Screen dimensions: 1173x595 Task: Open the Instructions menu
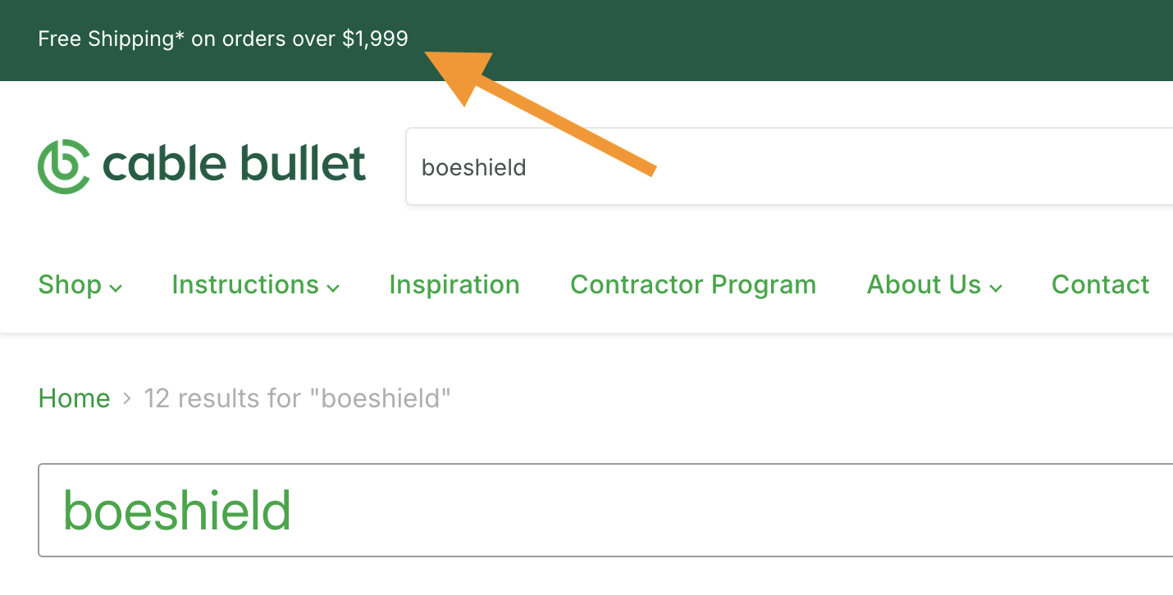coord(244,285)
